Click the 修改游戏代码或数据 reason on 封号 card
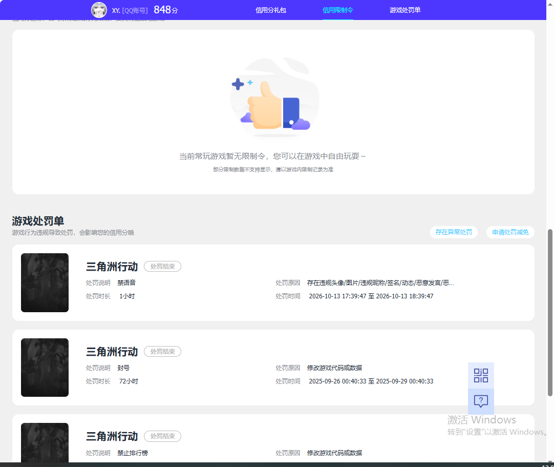Screen dimensions: 554x467 [334, 368]
